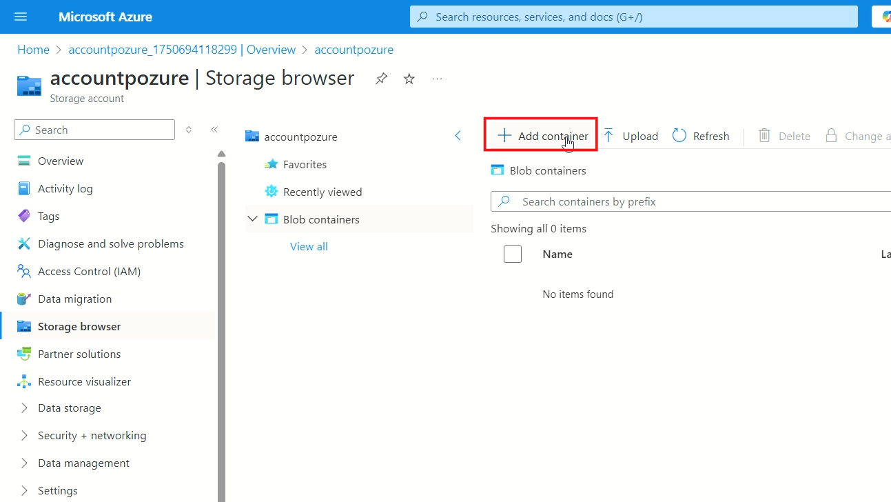Open more options ellipsis beside title
Image resolution: width=891 pixels, height=502 pixels.
[x=437, y=79]
